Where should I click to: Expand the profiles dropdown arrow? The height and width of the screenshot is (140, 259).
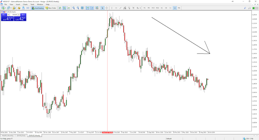point(11,8)
